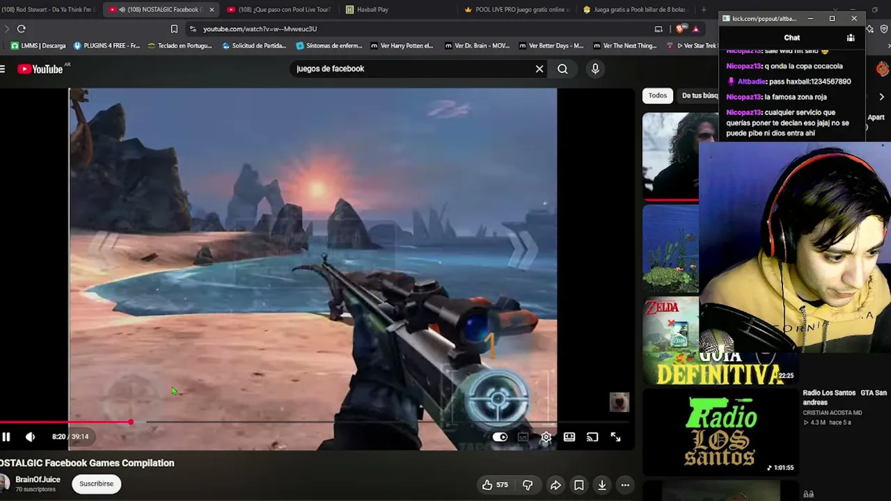Viewport: 891px width, 501px height.
Task: Switch to the Rod Stewart browser tab
Action: tap(47, 10)
